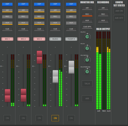
Task: Click the MIC 1 channel label
Action: (7, 39)
